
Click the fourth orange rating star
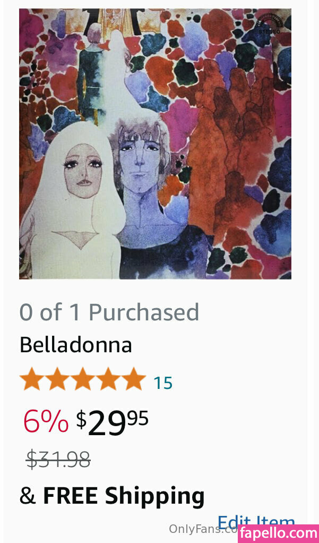108,379
